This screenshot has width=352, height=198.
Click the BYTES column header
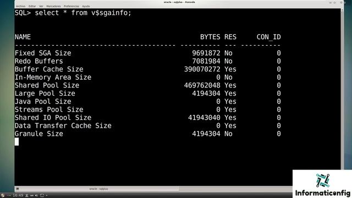point(210,37)
